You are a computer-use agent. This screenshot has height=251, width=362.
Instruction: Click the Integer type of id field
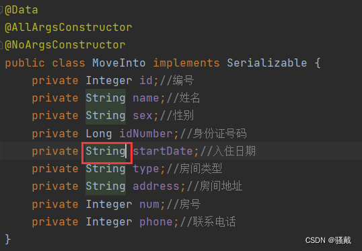pyautogui.click(x=109, y=81)
